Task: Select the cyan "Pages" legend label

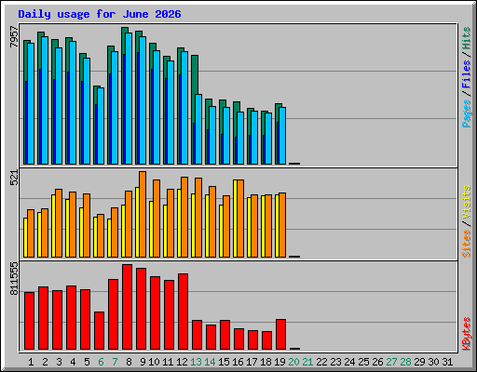Action: (x=466, y=113)
